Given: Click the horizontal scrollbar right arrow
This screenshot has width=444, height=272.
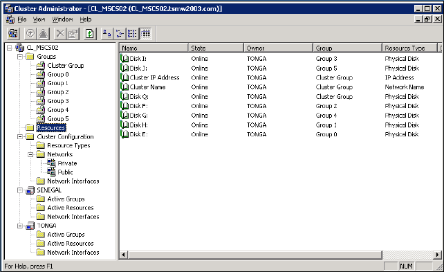Looking at the screenshot, I should [x=438, y=255].
